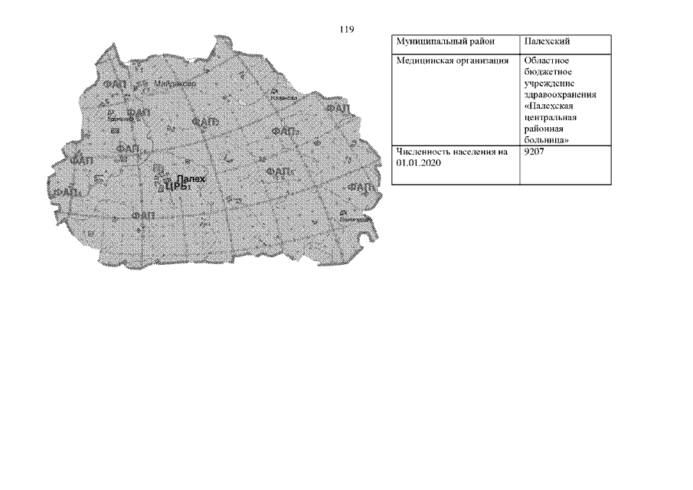
Task: Click the population value 9207
Action: pyautogui.click(x=535, y=152)
